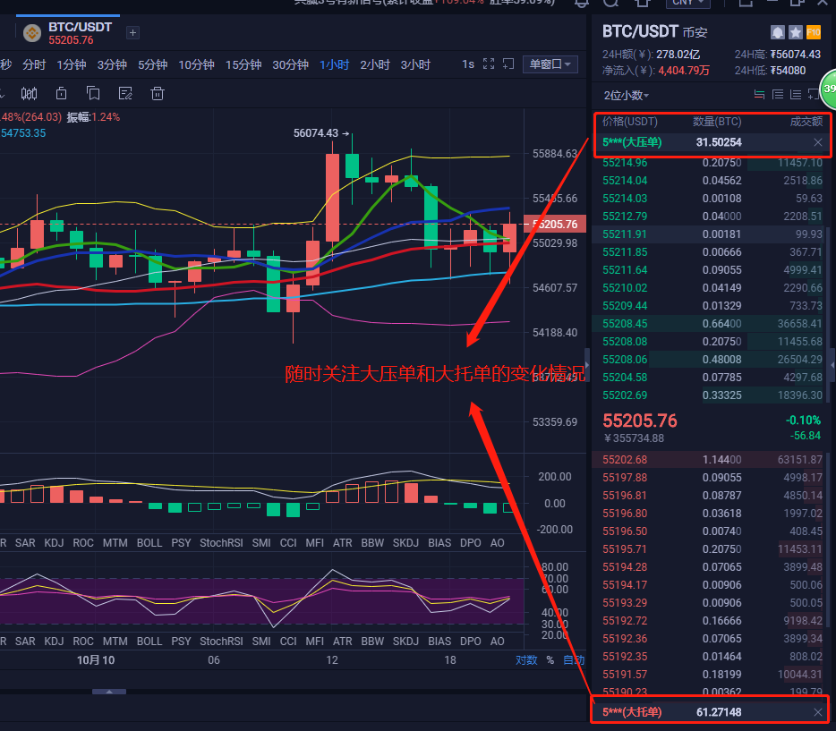Click the bookmark copy icon in toolbar
The width and height of the screenshot is (836, 731).
point(93,94)
